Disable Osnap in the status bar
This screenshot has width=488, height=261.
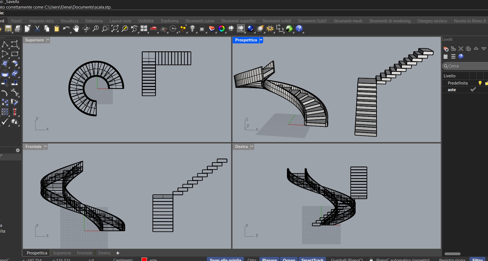pyautogui.click(x=289, y=259)
